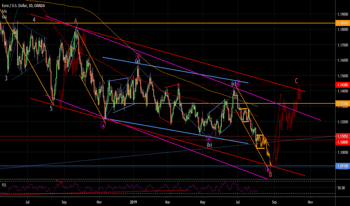Click the 1.12000 price axis value
The height and width of the screenshot is (206, 350).
(343, 122)
